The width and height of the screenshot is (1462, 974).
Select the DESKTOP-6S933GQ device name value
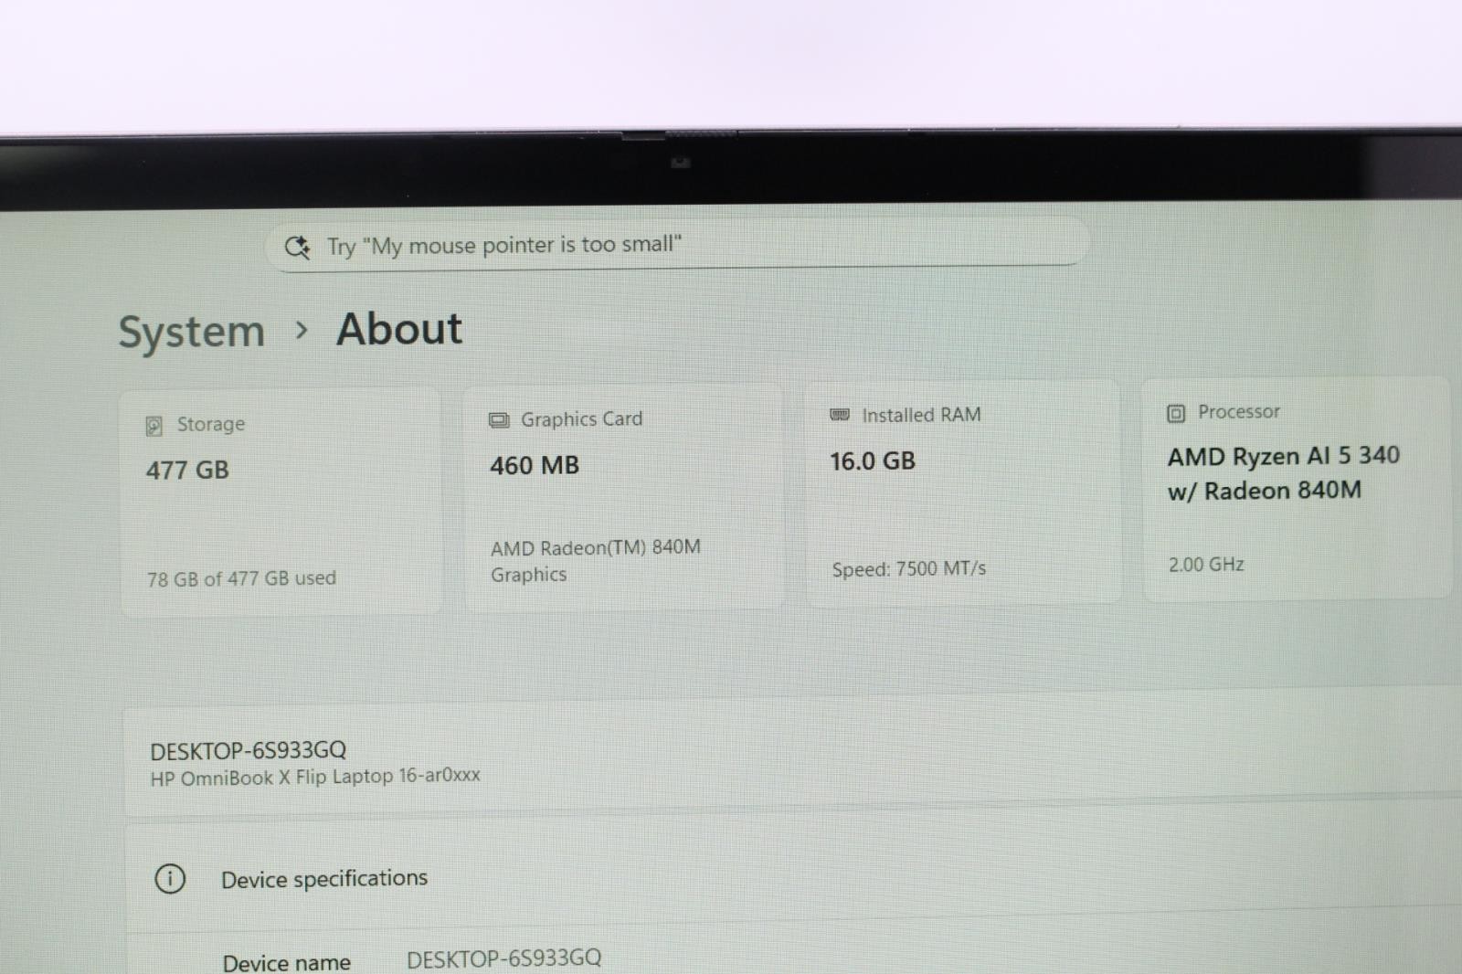pyautogui.click(x=504, y=958)
